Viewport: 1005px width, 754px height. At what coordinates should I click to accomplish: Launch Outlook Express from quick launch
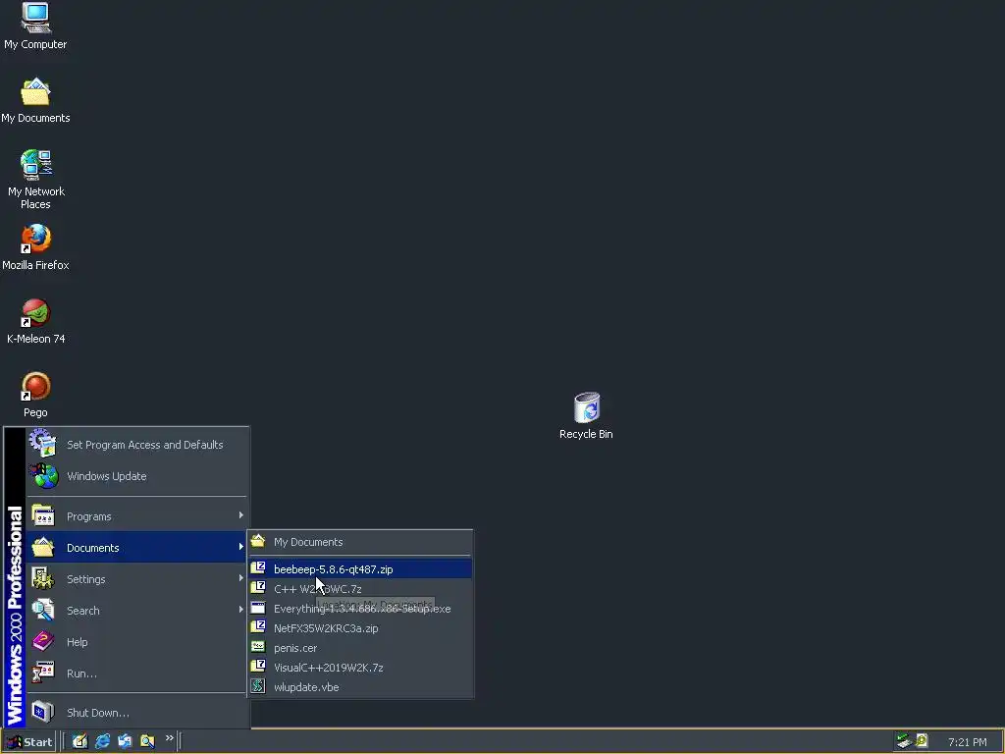click(125, 741)
